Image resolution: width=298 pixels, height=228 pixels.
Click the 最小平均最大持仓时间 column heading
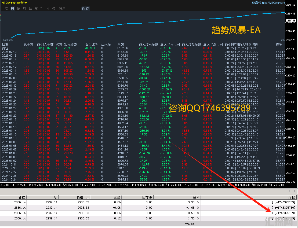[242, 44]
